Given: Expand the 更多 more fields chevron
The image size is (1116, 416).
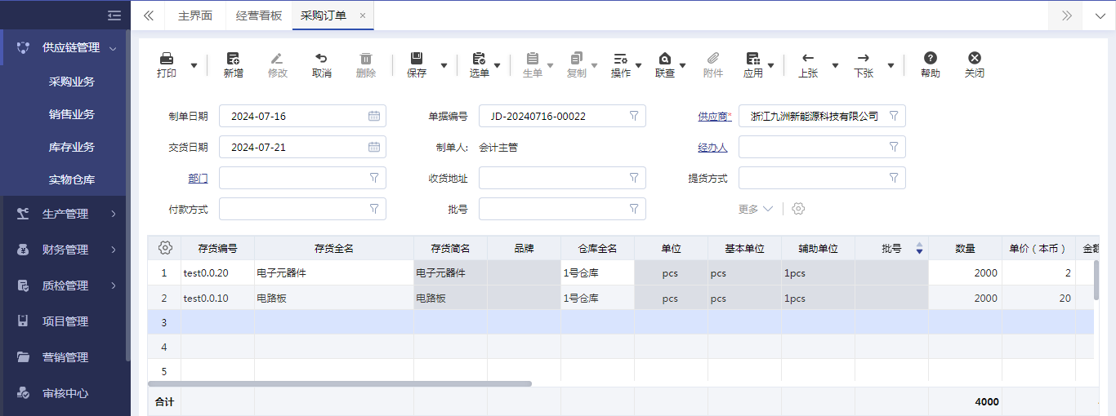Looking at the screenshot, I should click(767, 210).
